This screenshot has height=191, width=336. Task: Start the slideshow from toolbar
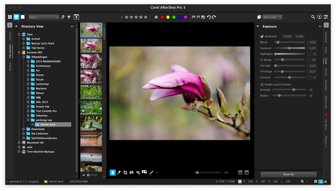tap(319, 17)
